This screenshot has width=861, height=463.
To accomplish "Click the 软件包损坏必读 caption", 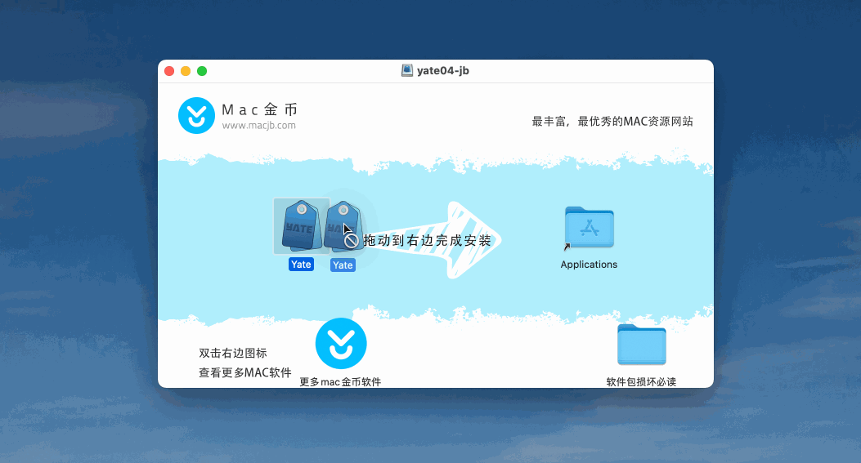I will pyautogui.click(x=641, y=382).
